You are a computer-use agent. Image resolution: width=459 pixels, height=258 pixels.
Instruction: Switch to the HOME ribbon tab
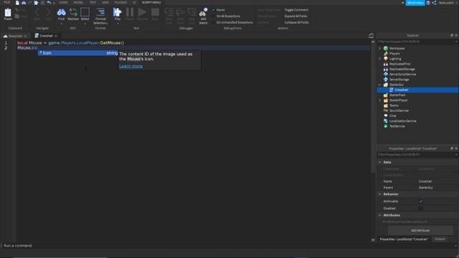point(63,3)
